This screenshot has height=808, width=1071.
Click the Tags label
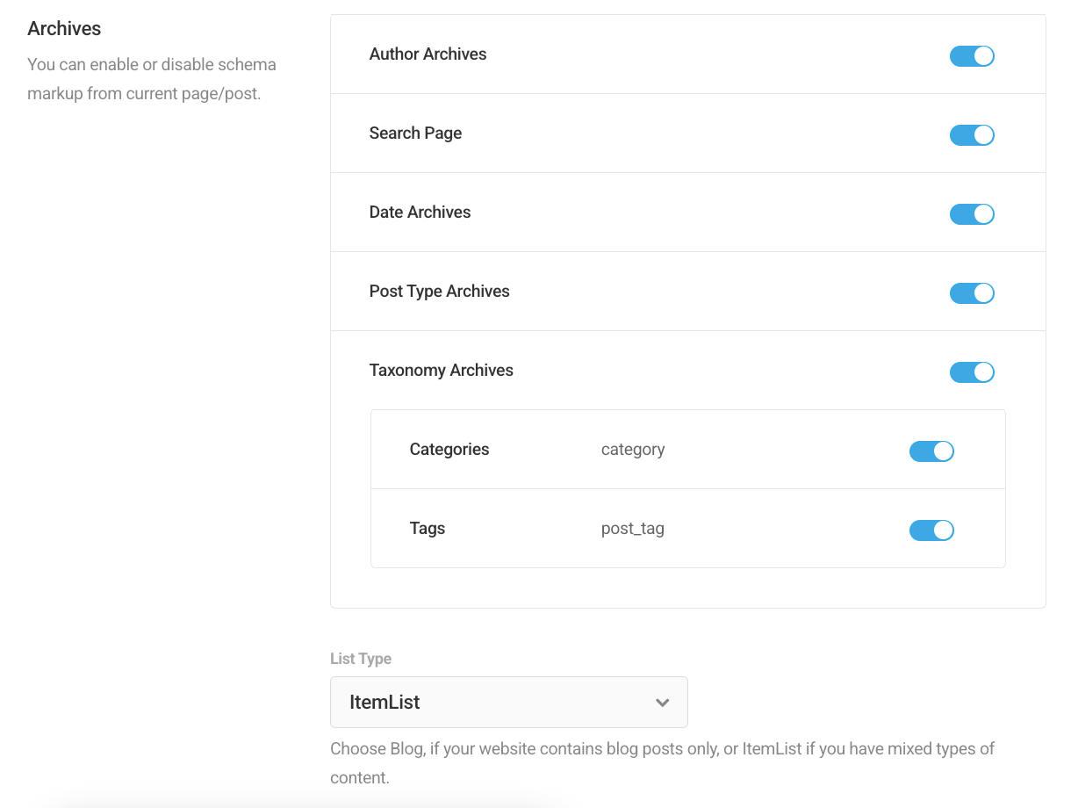tap(428, 528)
